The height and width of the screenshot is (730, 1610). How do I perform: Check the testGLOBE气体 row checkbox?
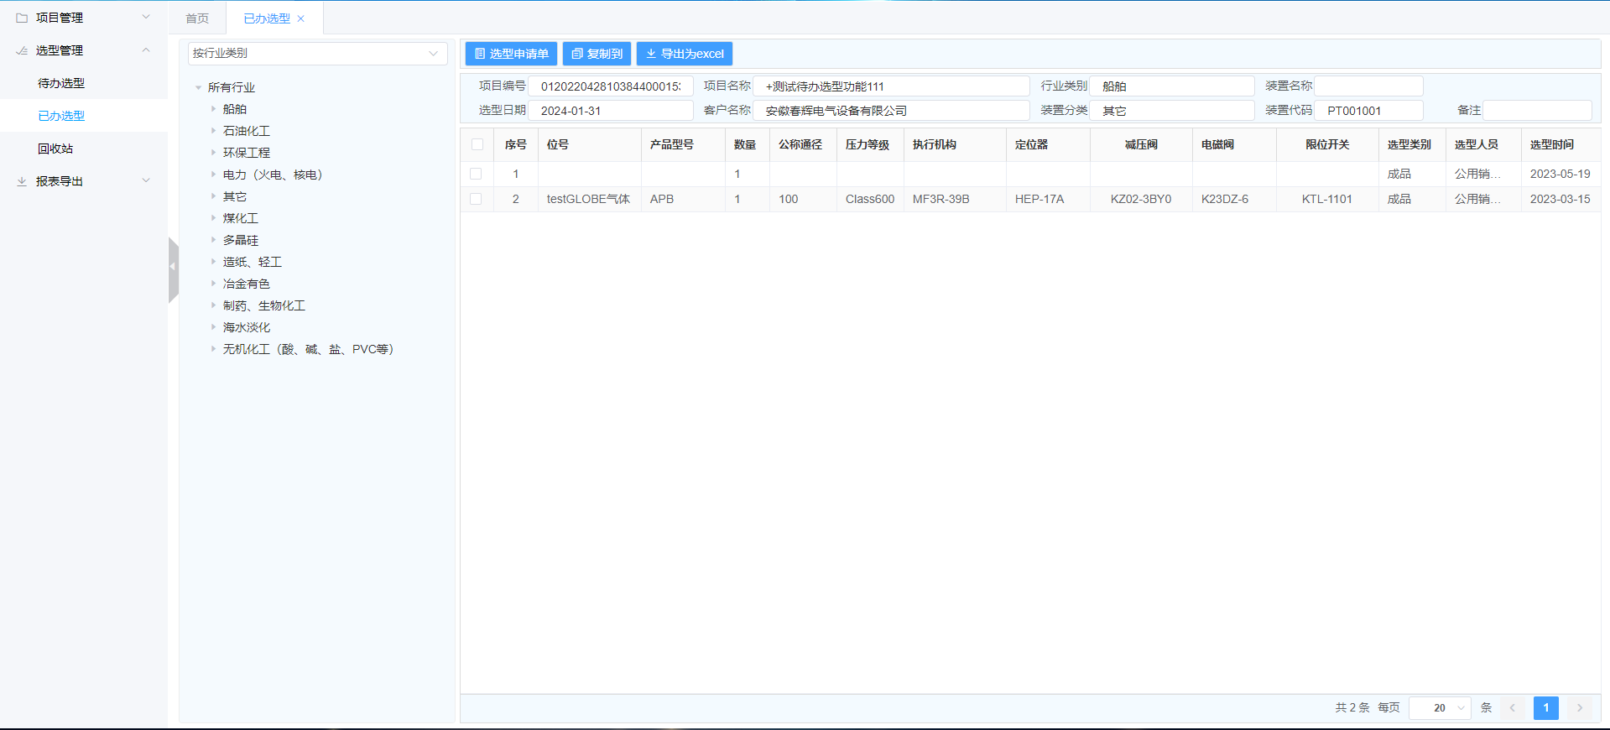pos(476,199)
